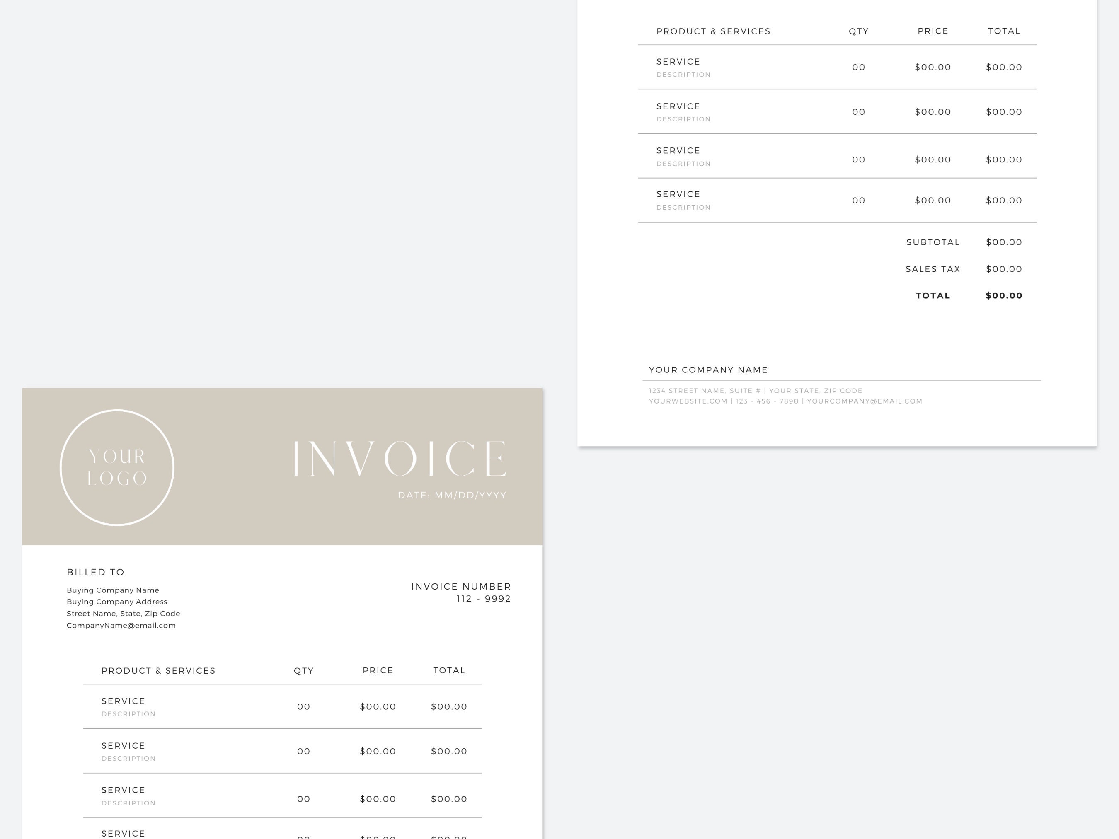Select the bold TOTAL $00.00 value
The image size is (1119, 839).
pos(1003,295)
